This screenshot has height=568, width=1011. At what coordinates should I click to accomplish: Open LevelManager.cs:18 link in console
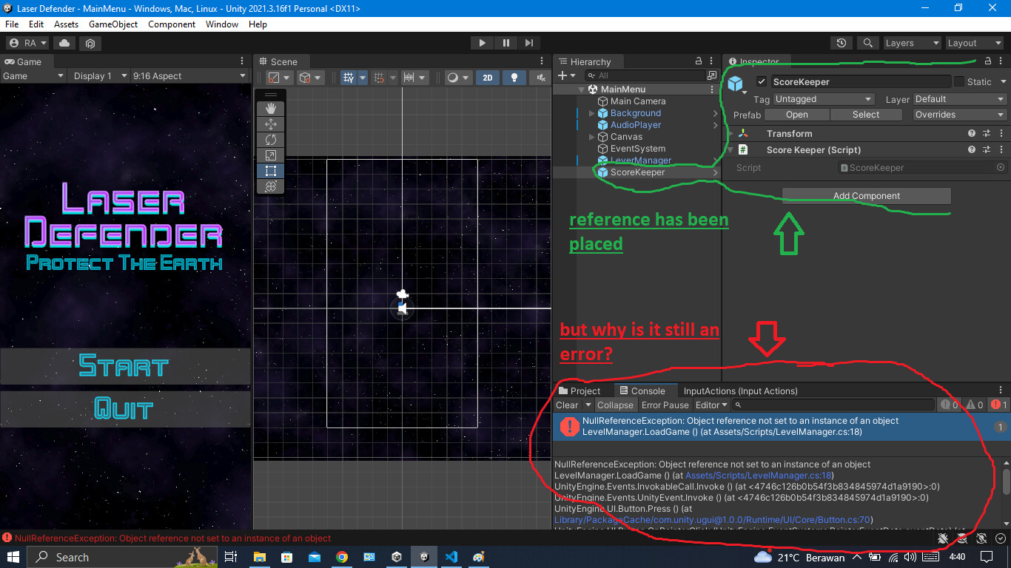point(759,476)
